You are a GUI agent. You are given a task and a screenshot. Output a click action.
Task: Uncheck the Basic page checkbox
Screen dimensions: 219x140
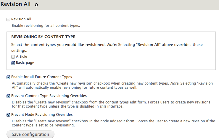click(13, 63)
